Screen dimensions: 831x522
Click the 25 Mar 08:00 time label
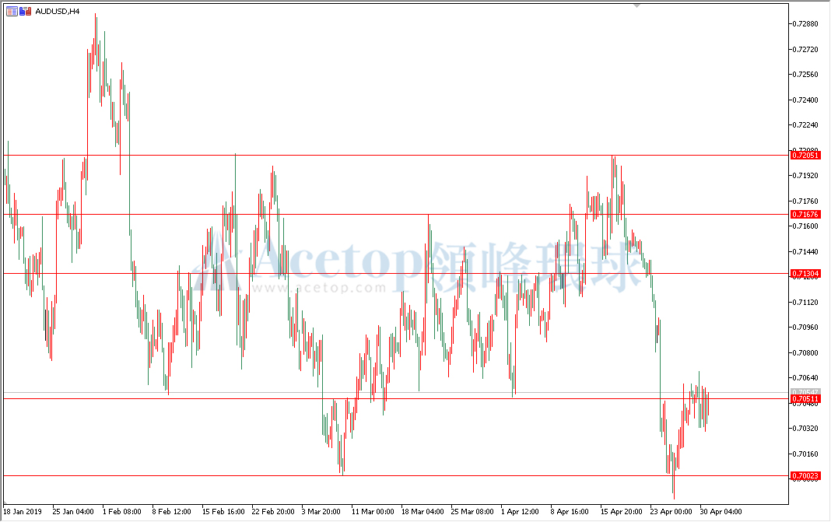tap(472, 511)
